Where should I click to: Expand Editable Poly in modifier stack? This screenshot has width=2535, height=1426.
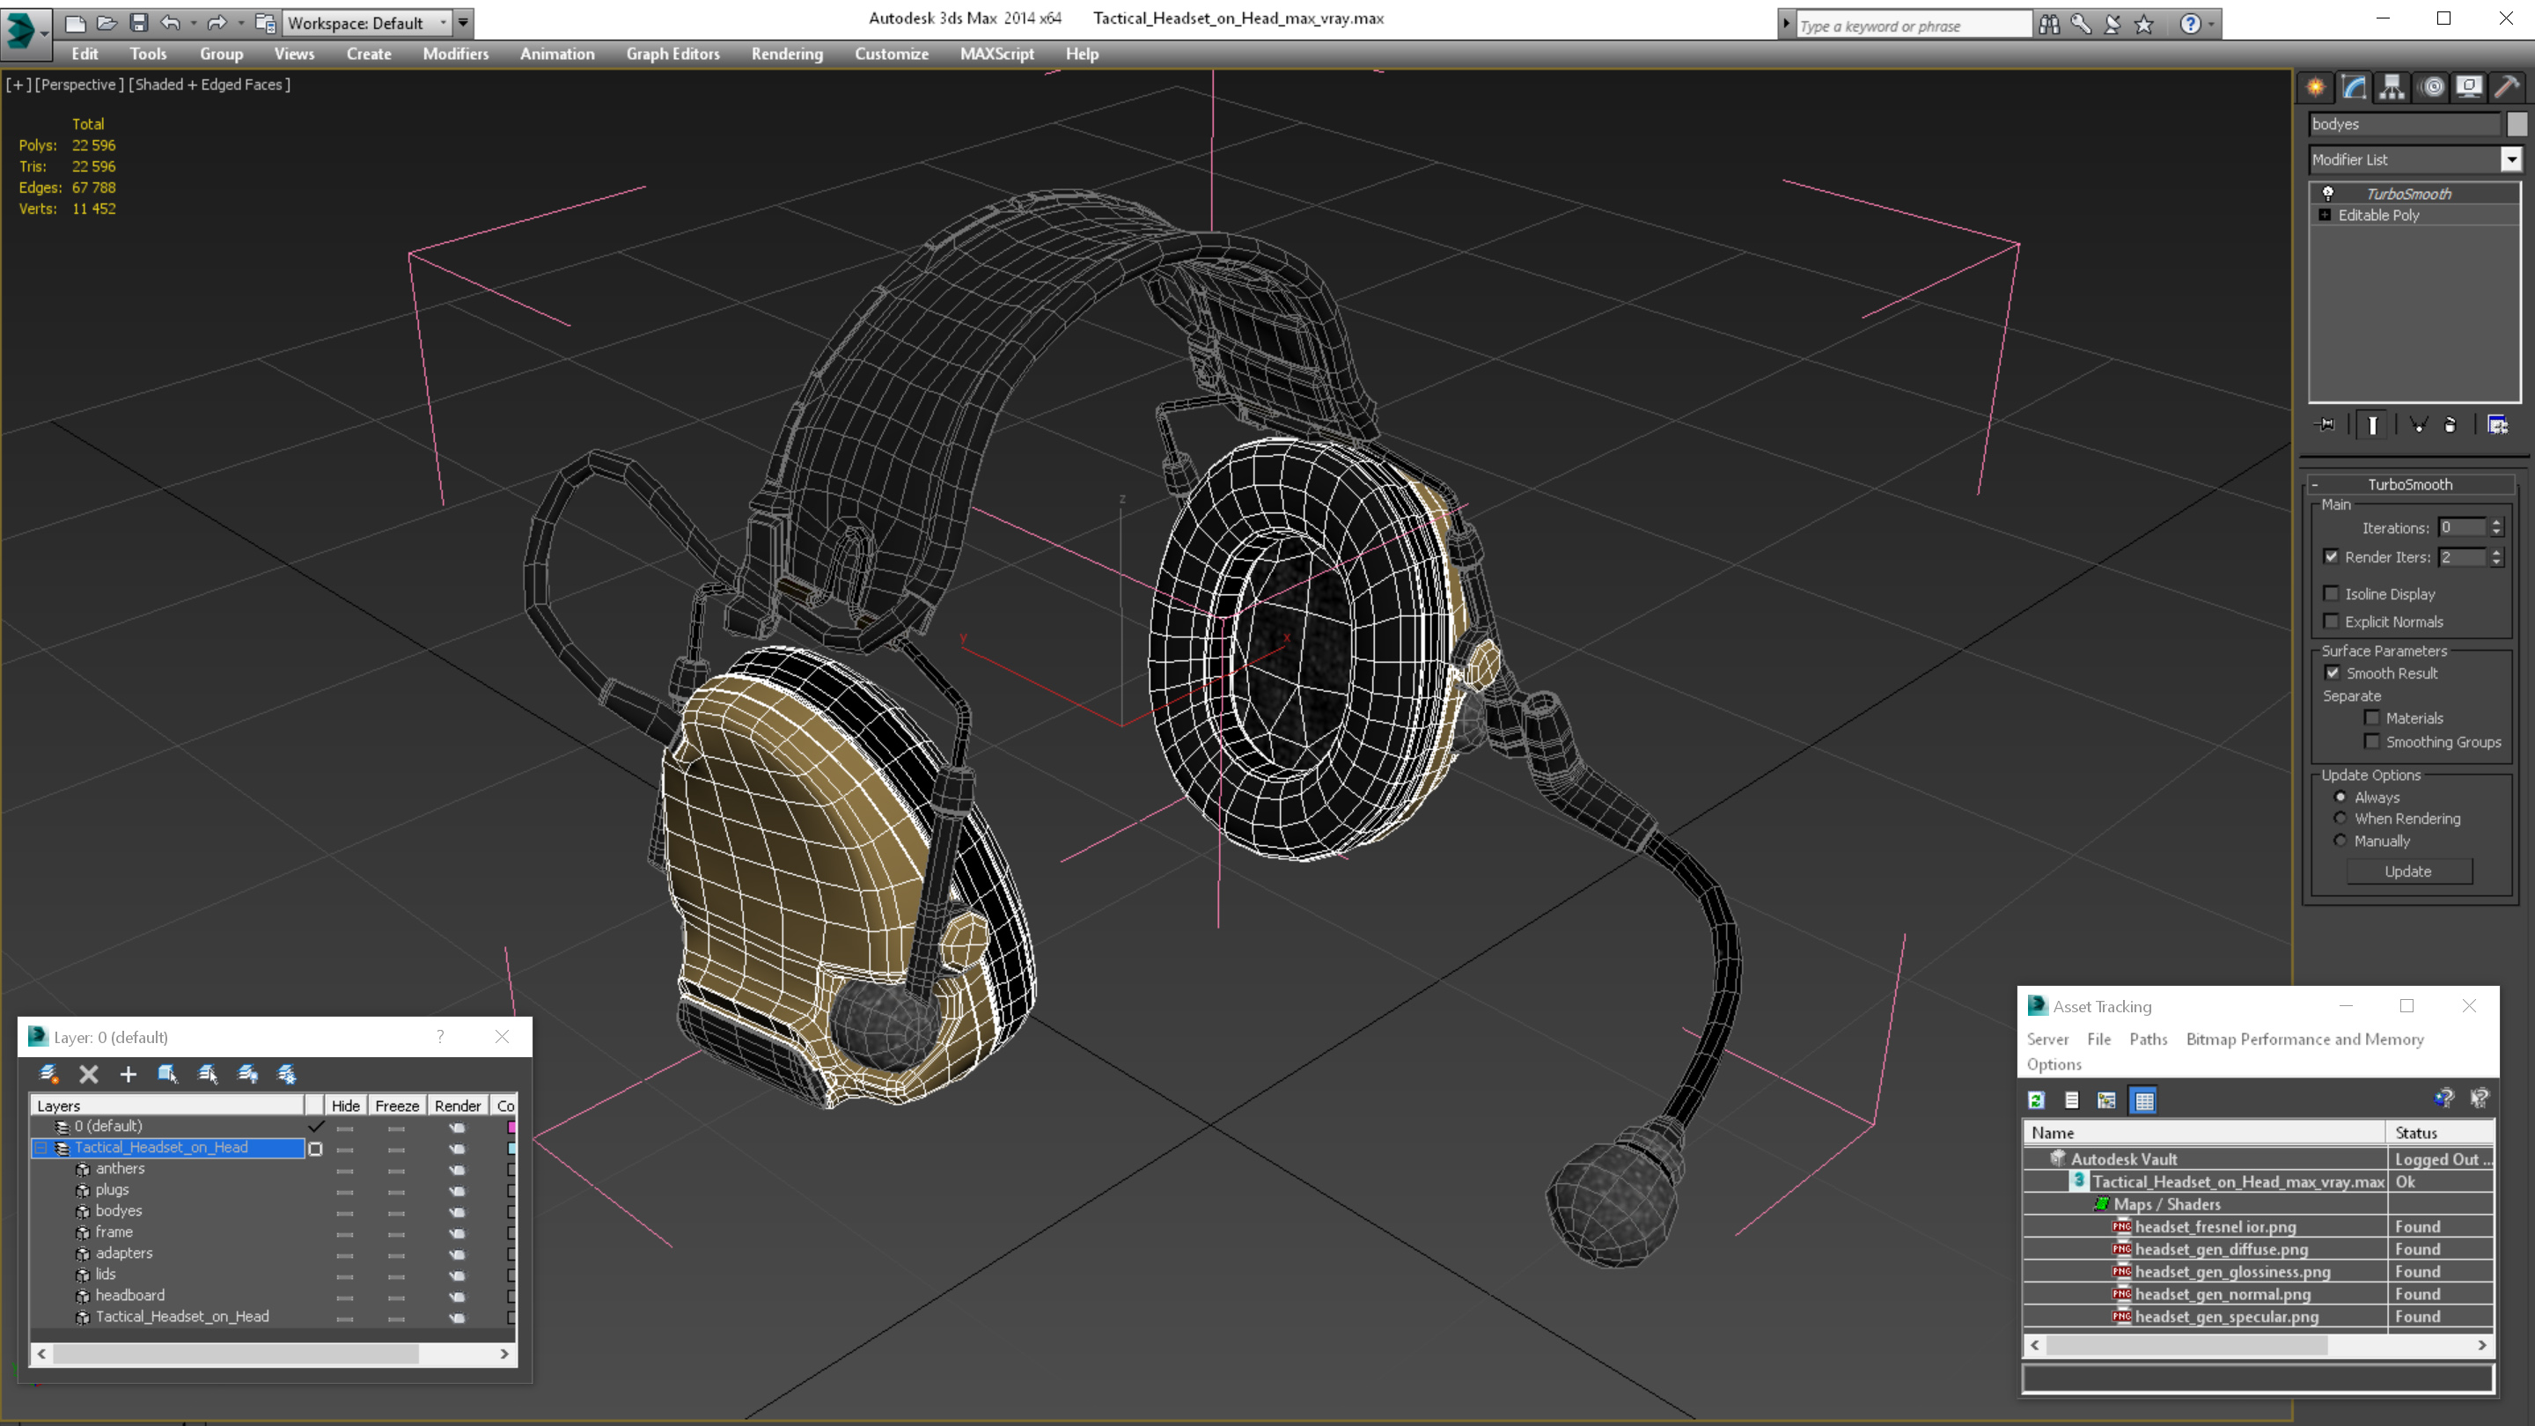[x=2325, y=215]
